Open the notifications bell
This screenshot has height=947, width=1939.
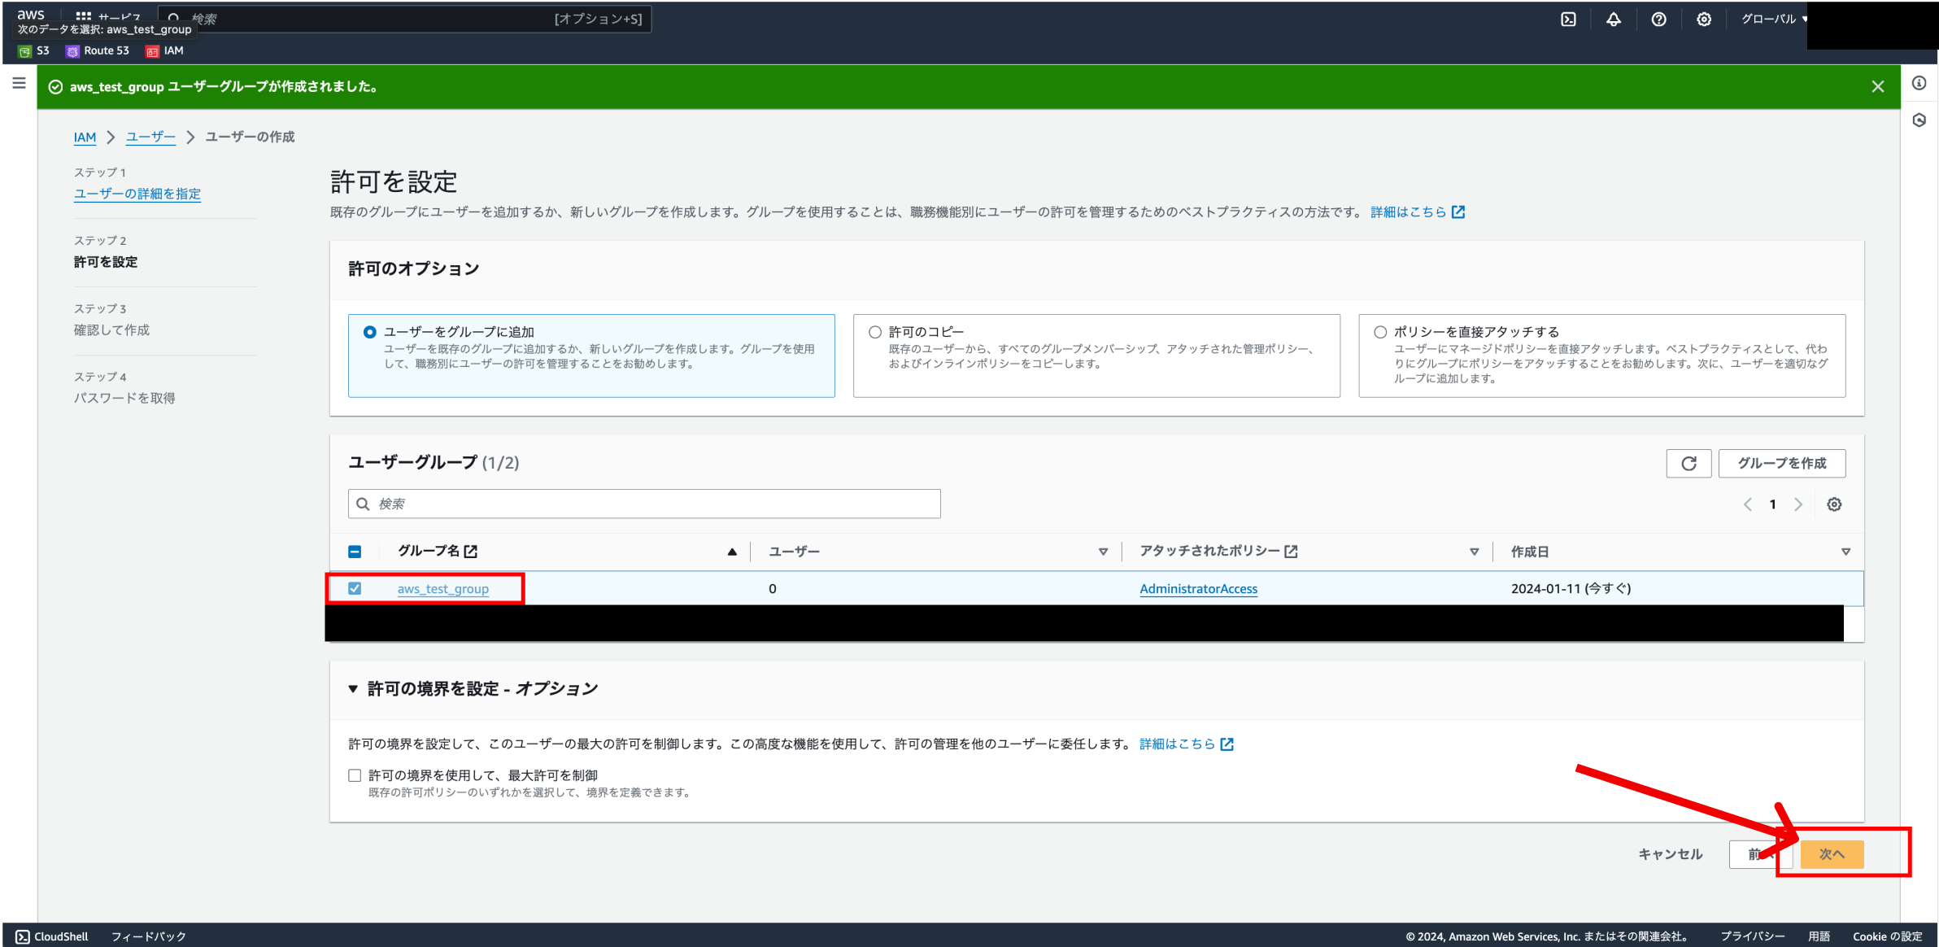click(1614, 19)
